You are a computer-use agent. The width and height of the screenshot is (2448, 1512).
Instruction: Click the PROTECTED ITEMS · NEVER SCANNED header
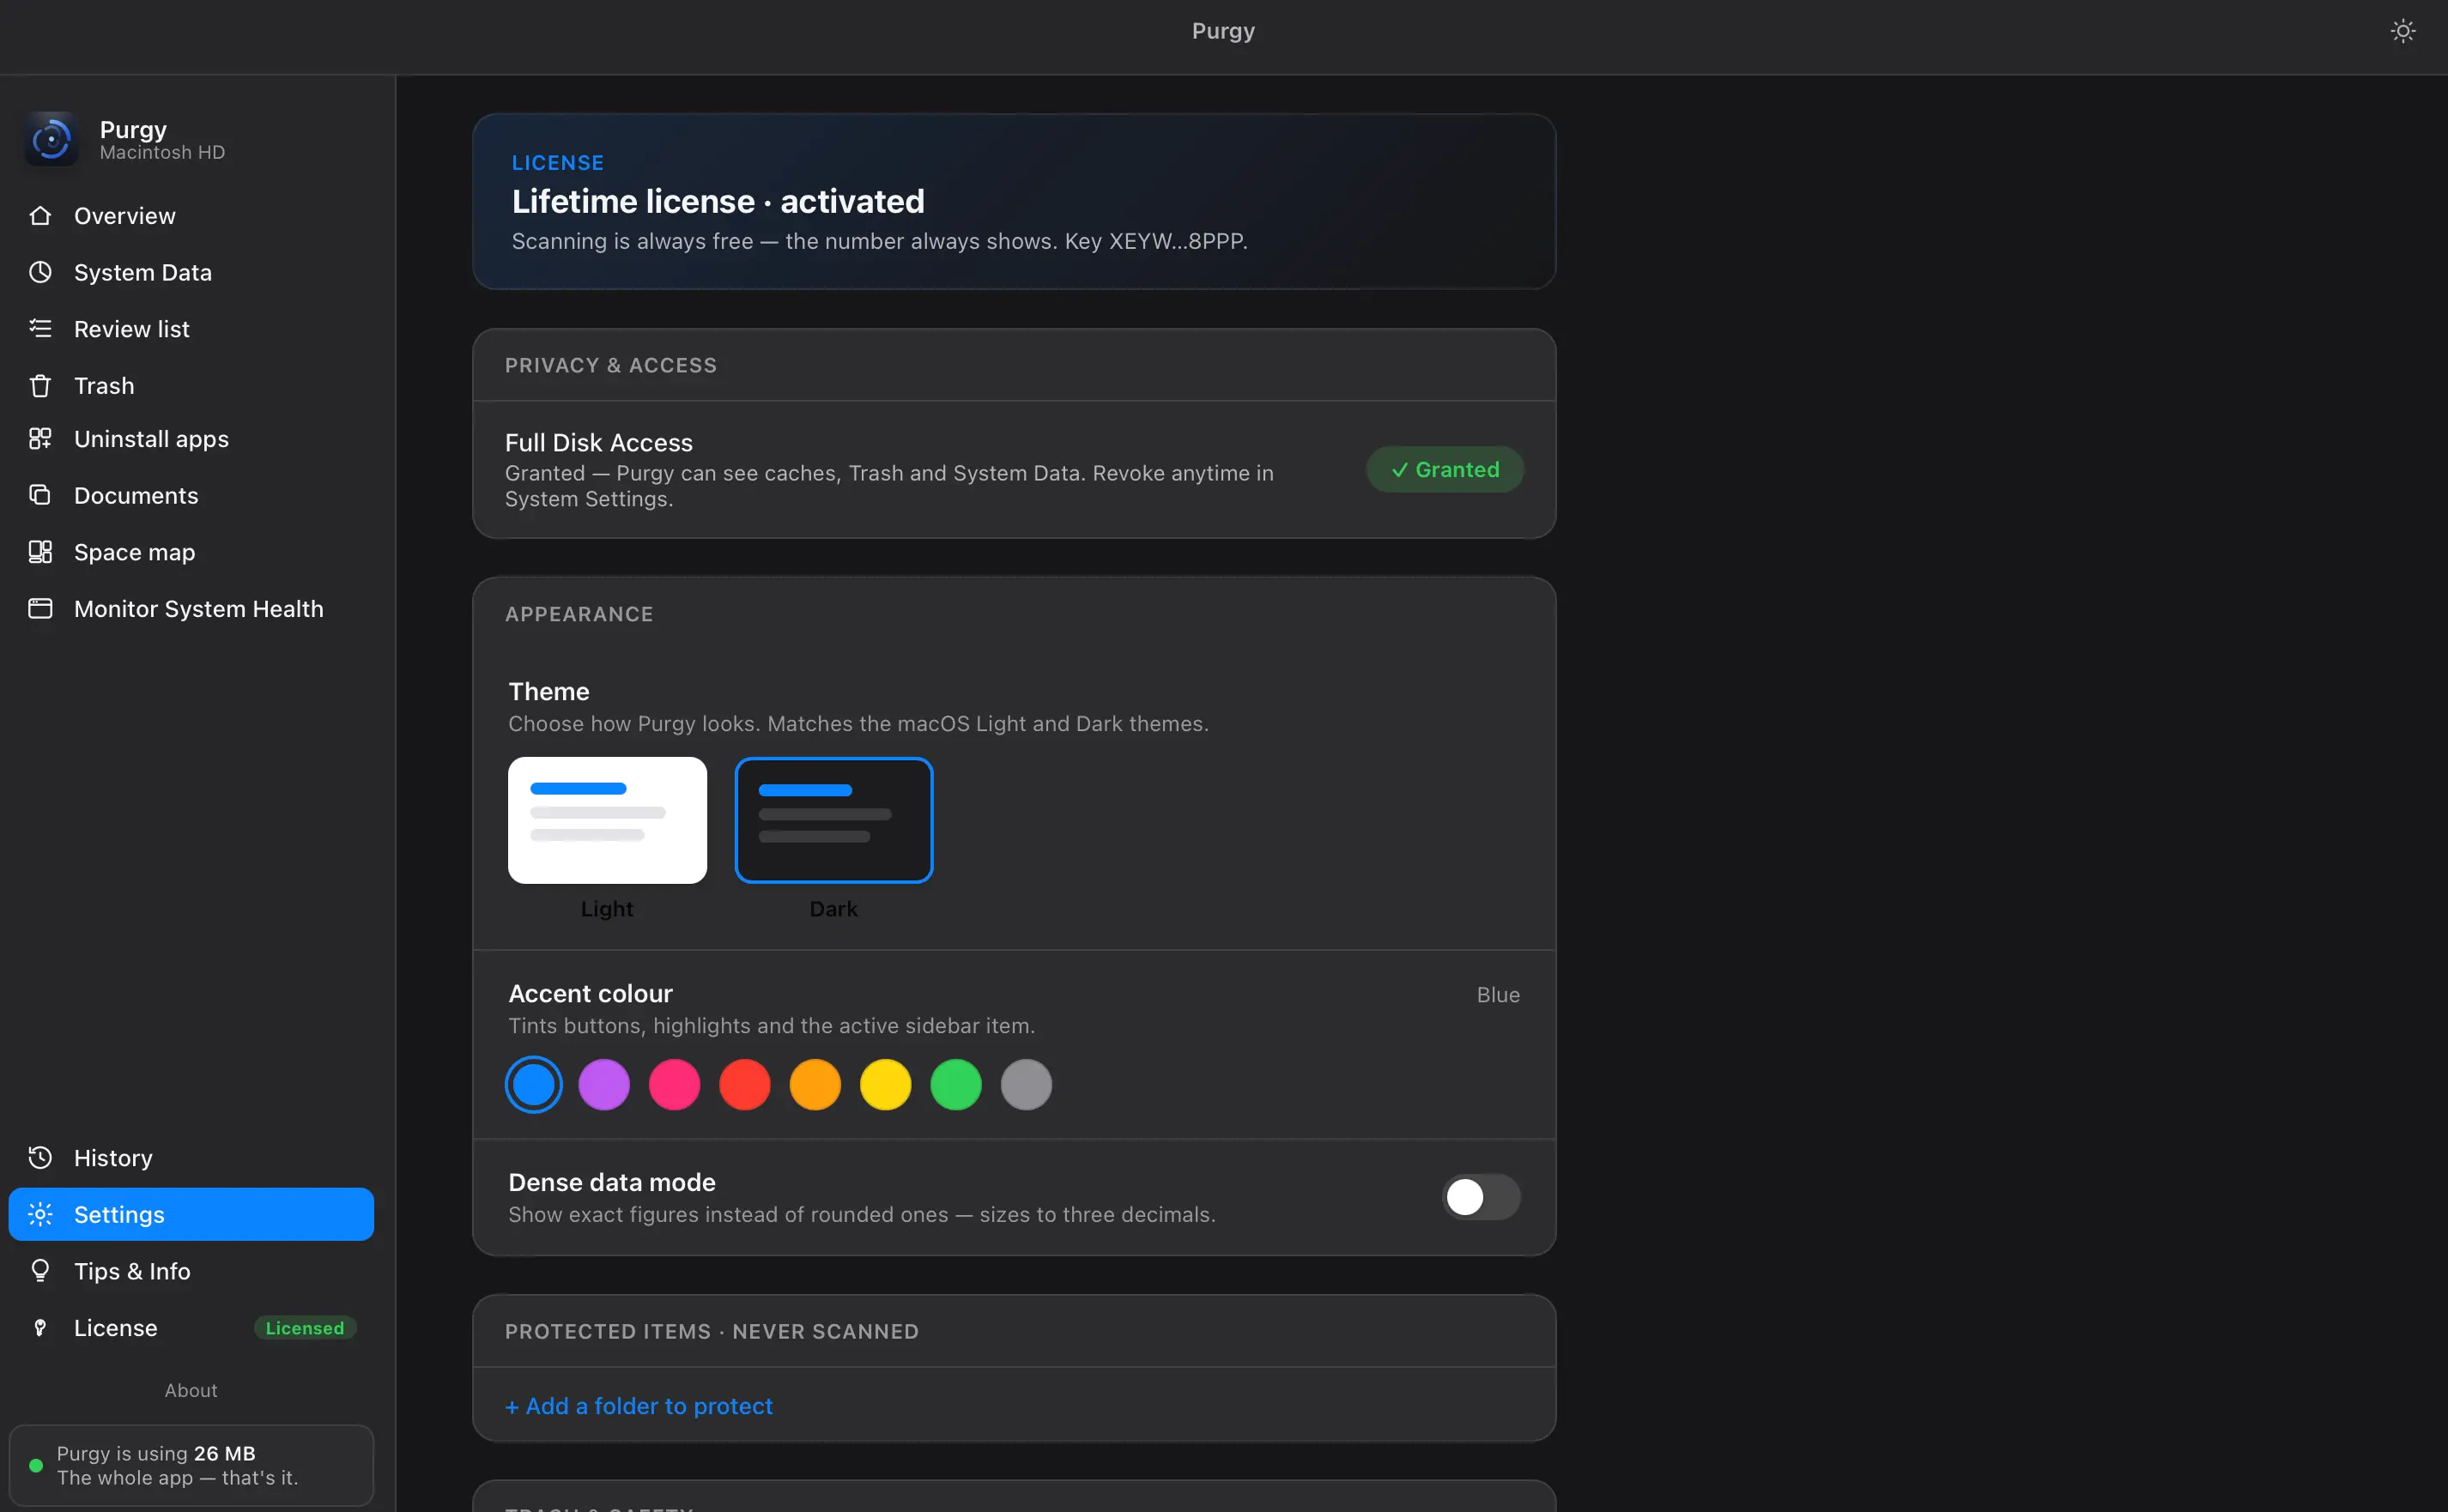712,1331
